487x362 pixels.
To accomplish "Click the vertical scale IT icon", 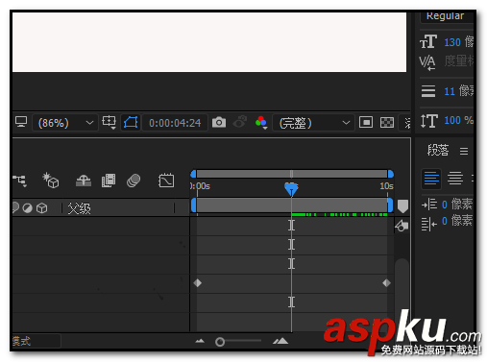I will coord(428,121).
